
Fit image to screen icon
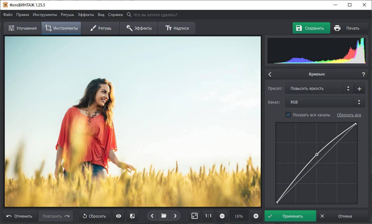[x=194, y=216]
